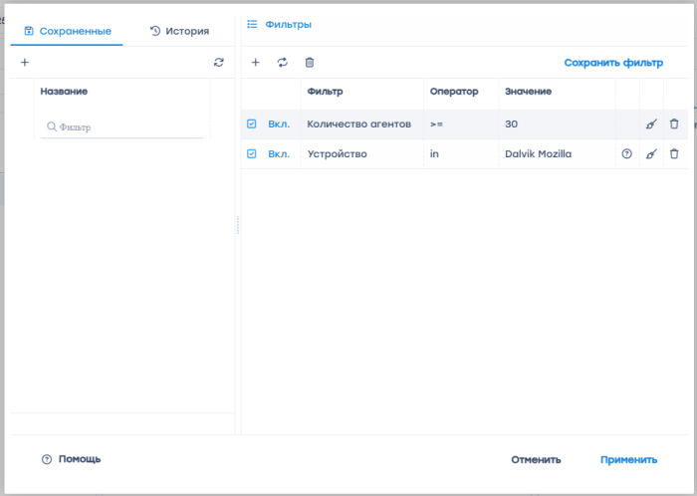Delete the Количество агентов filter row
This screenshot has height=496, width=697.
(674, 124)
